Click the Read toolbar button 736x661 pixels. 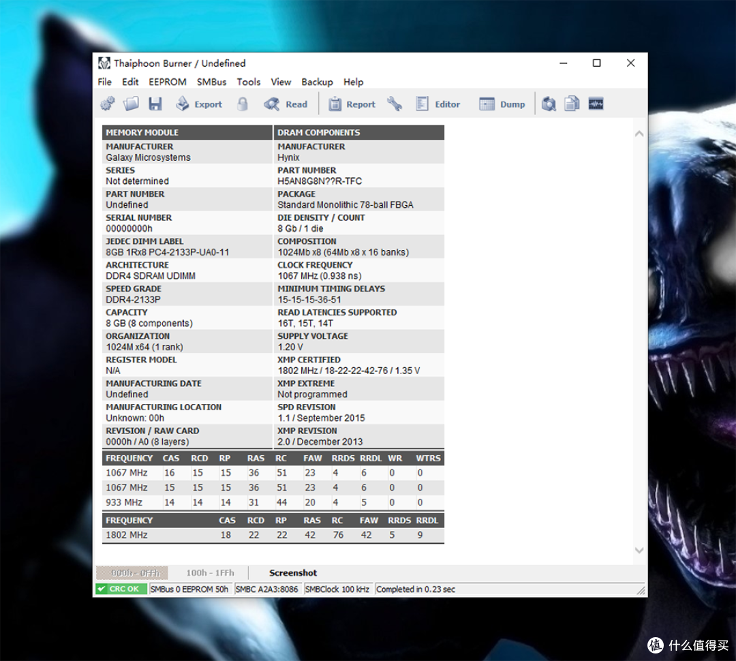[x=286, y=104]
